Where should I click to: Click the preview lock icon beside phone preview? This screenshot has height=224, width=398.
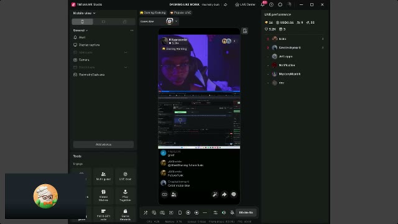244,31
